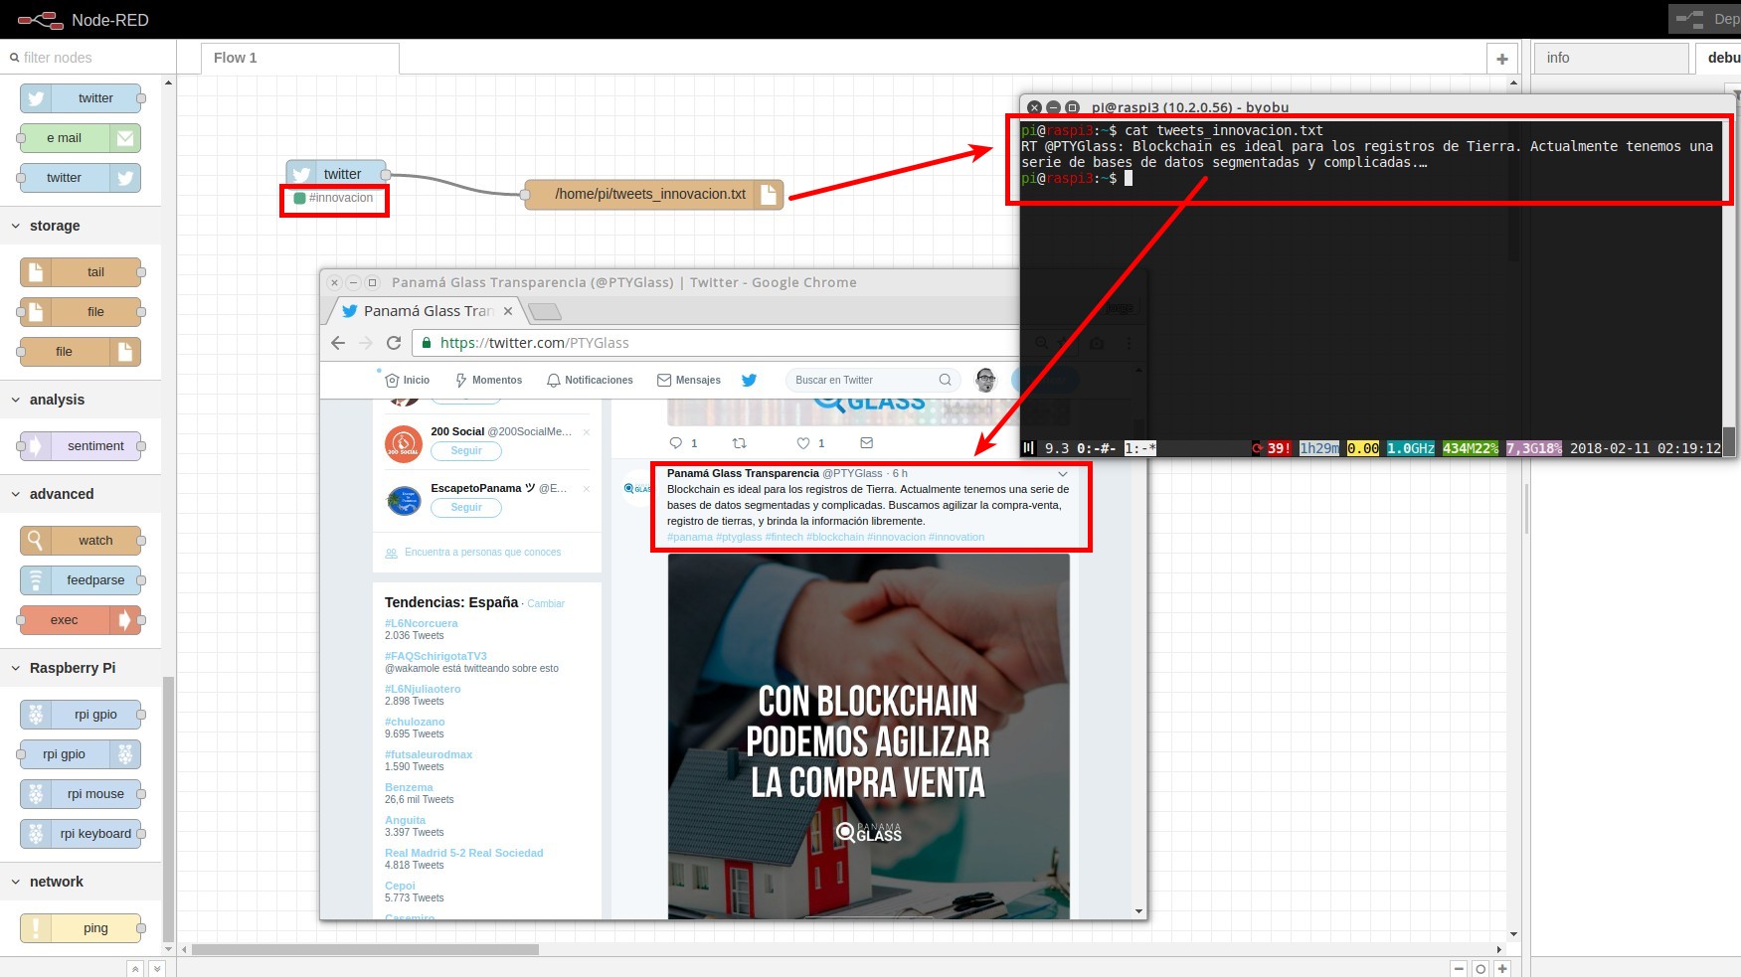1741x977 pixels.
Task: Open the tweet options chevron for Panamá Glass tweet
Action: (1063, 474)
